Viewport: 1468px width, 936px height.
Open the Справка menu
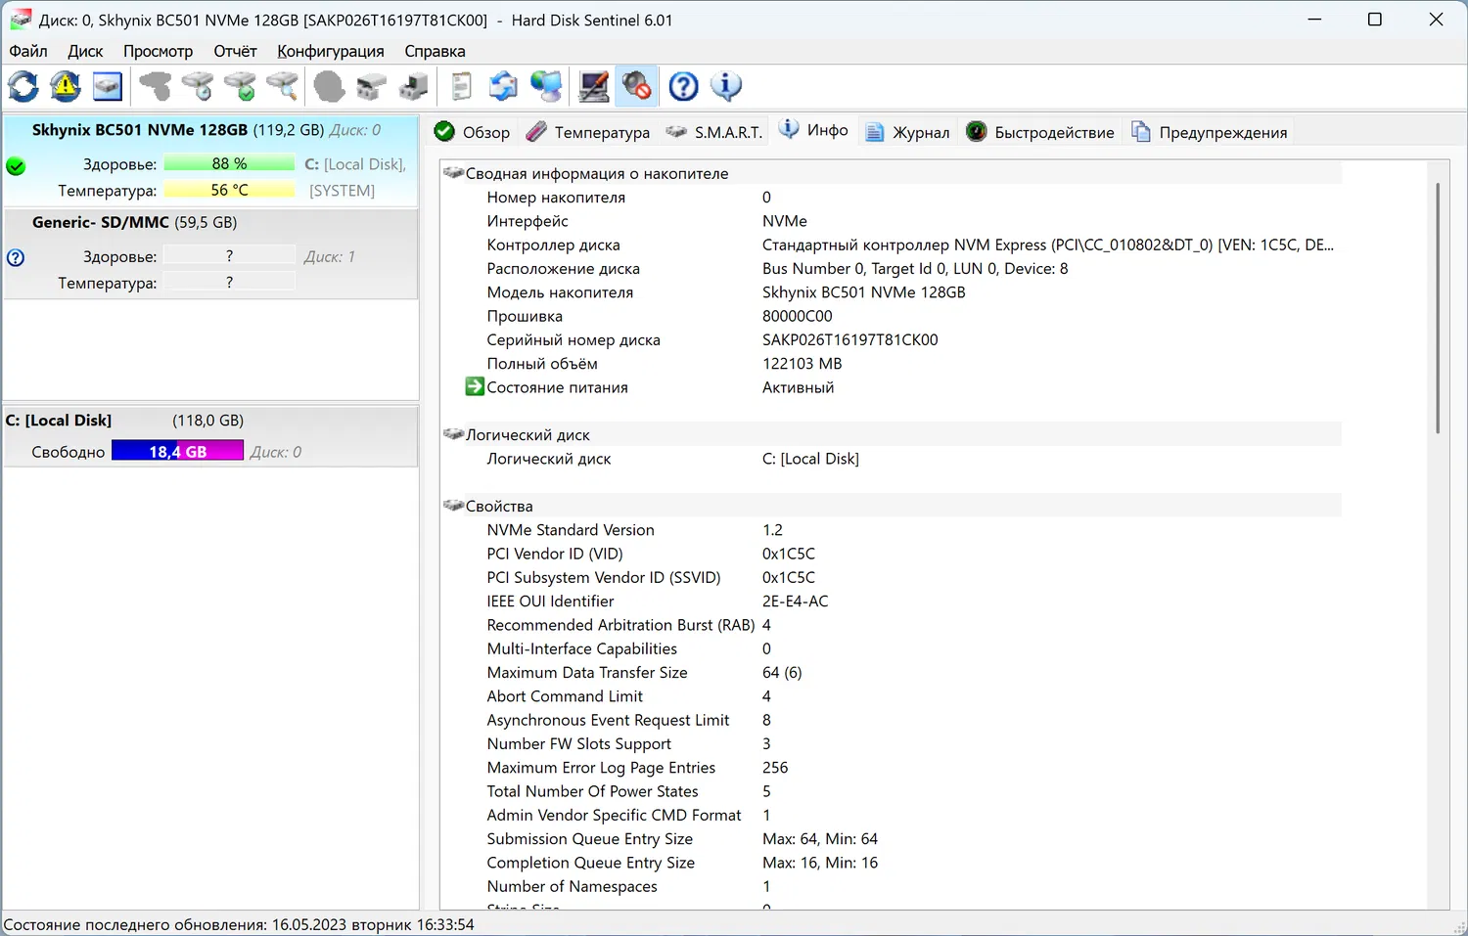pos(435,51)
